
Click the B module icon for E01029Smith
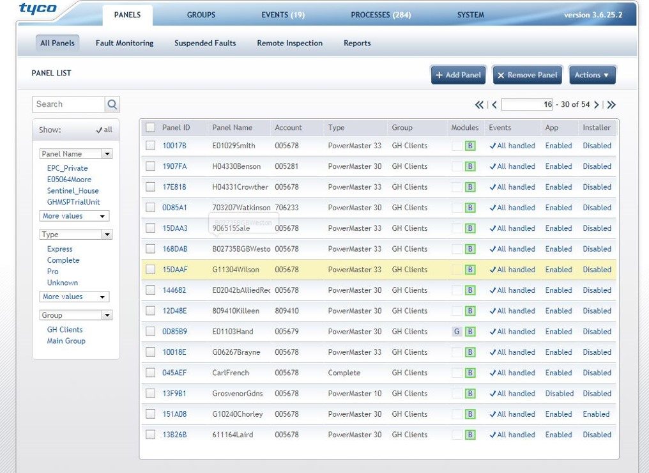tap(470, 146)
